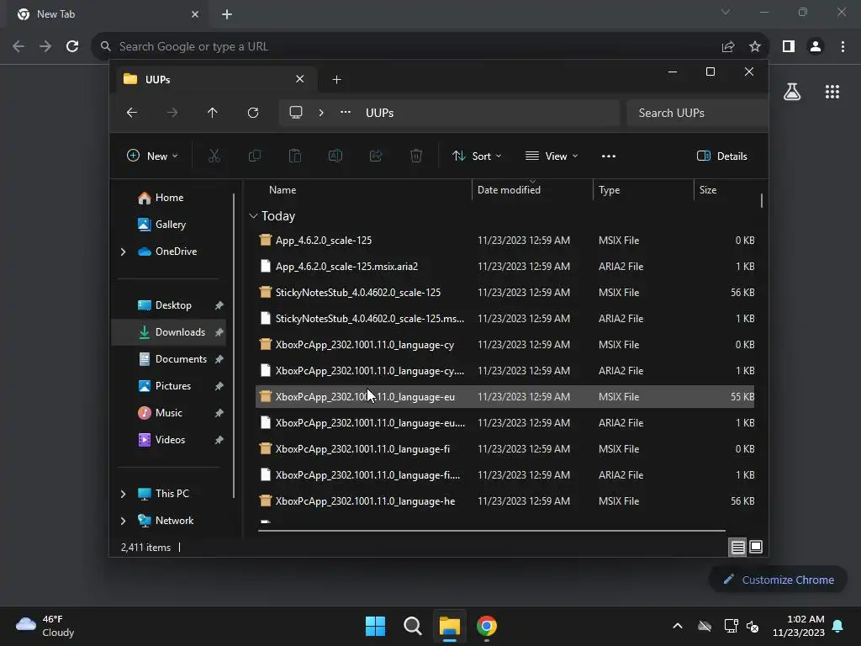Expand OneDrive in navigation pane

pos(123,252)
